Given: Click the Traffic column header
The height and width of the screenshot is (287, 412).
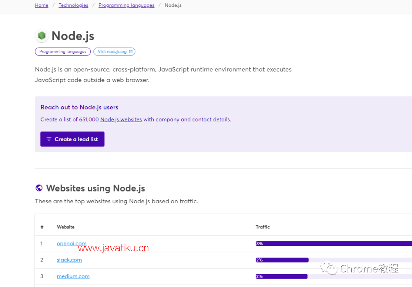Looking at the screenshot, I should pyautogui.click(x=262, y=227).
